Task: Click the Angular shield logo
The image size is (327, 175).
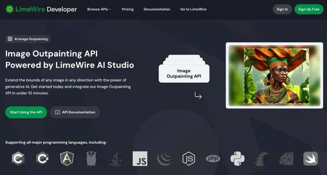Action: pyautogui.click(x=67, y=158)
